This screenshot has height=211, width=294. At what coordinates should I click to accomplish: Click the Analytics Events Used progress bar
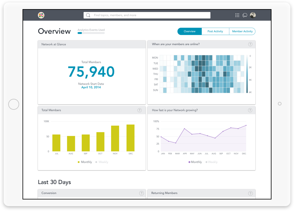point(91,33)
